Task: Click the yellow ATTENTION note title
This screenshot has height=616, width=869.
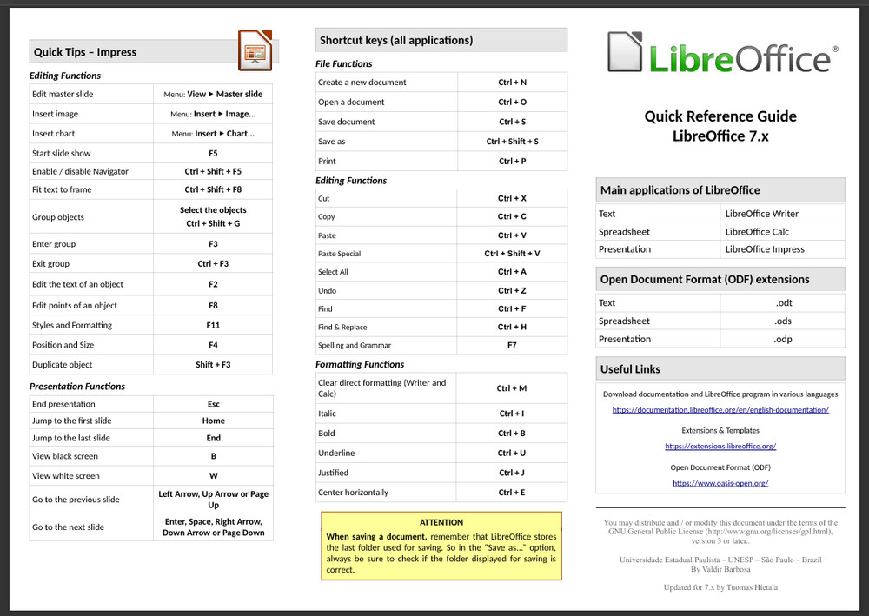Action: coord(441,522)
